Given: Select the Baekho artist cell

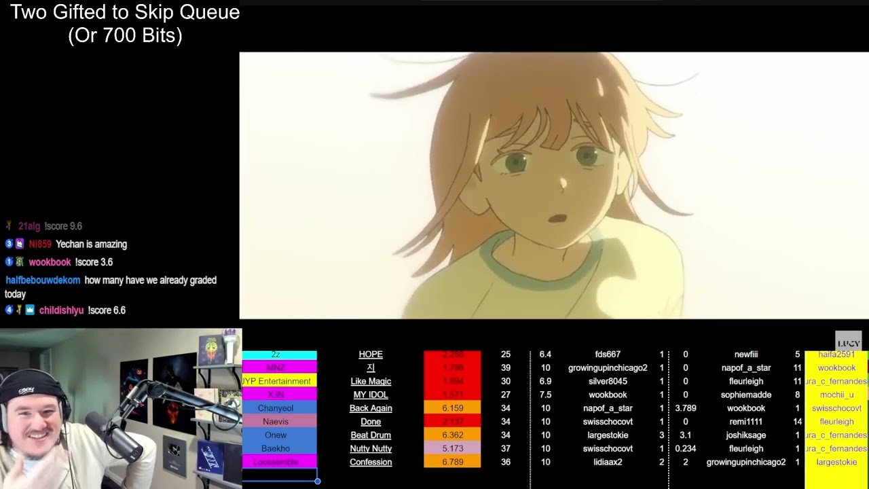Looking at the screenshot, I should [279, 449].
